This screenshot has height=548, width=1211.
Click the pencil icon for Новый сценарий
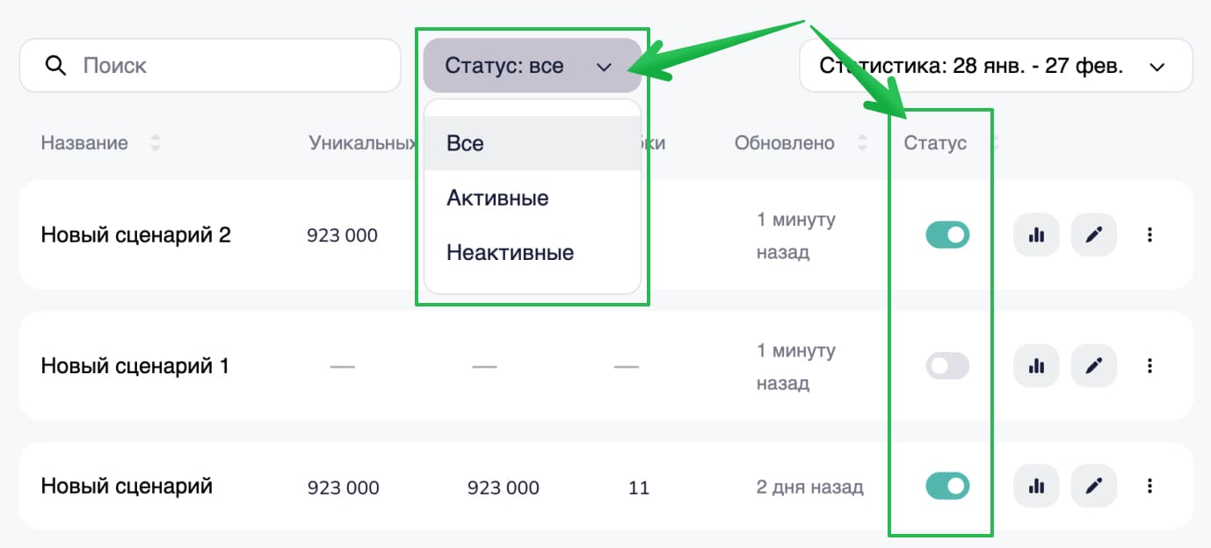coord(1093,486)
